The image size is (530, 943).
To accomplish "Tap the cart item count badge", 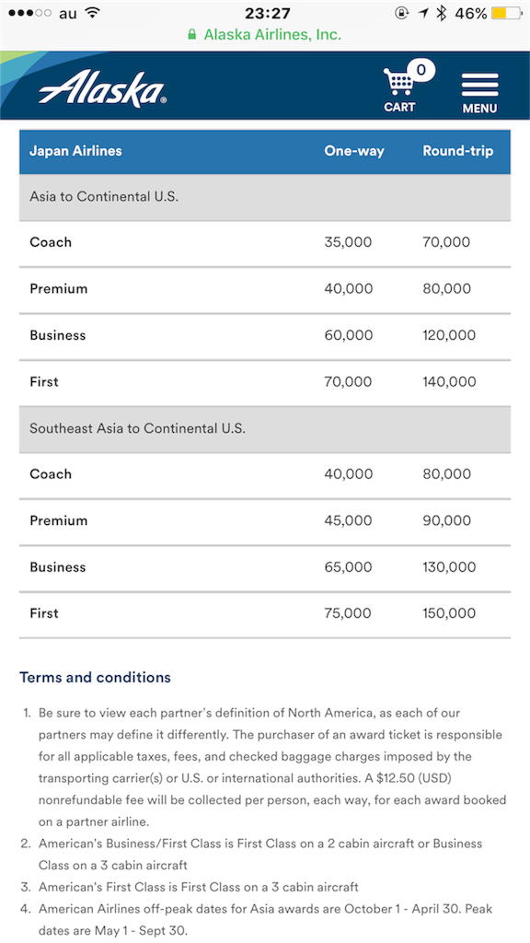I will point(421,70).
